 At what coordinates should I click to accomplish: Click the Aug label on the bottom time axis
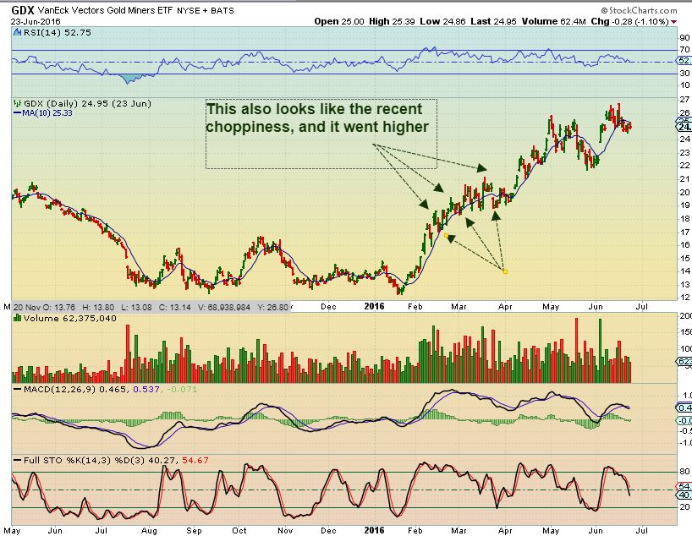tap(149, 531)
